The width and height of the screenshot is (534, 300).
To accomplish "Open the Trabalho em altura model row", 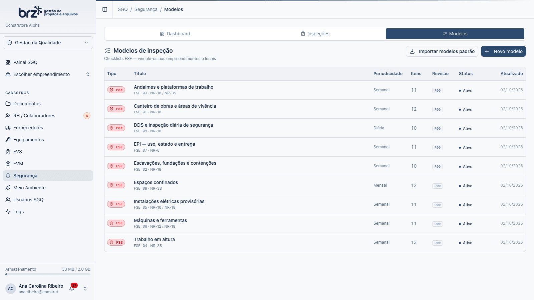I will [x=315, y=242].
